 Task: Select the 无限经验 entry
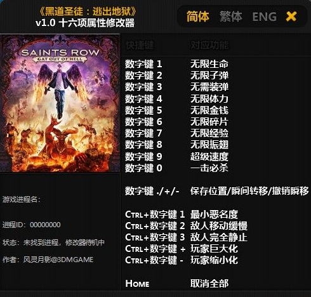209,133
